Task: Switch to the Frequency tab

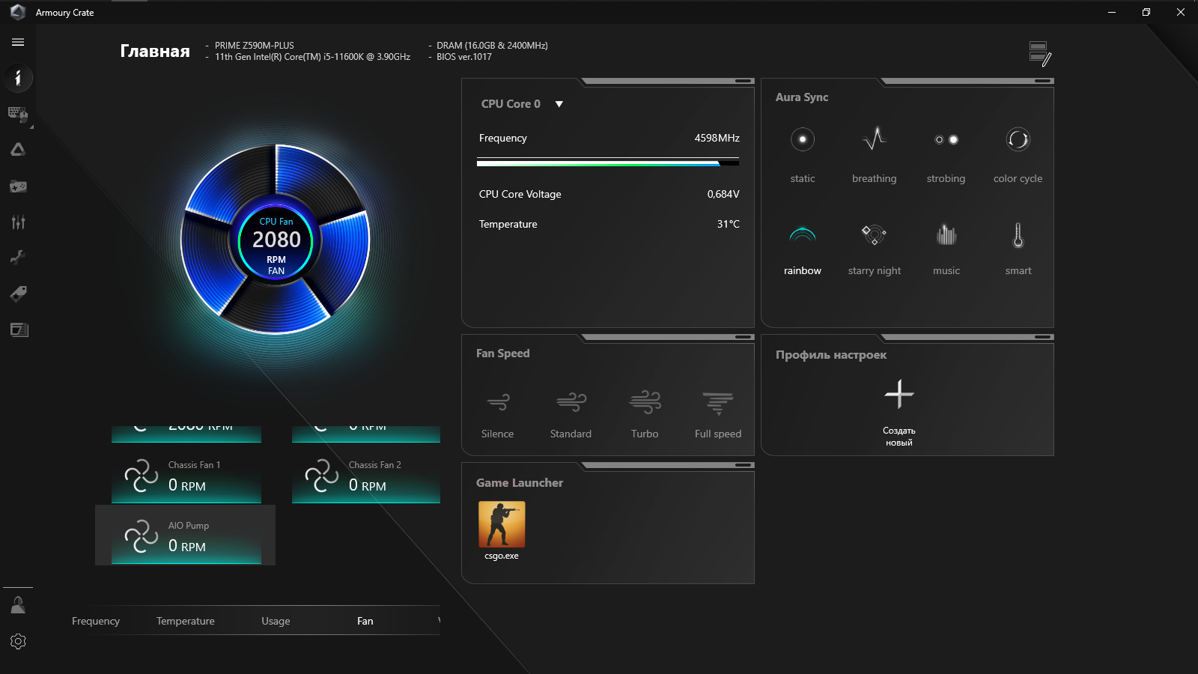Action: tap(96, 621)
